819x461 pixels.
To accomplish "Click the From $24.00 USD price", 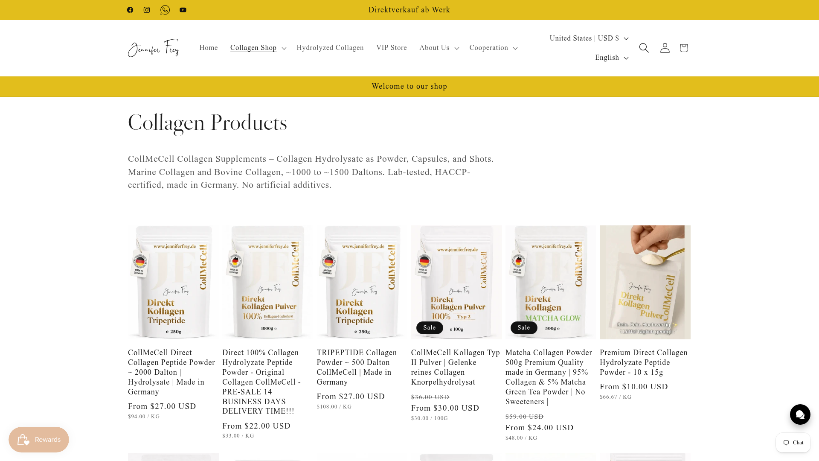I will pyautogui.click(x=540, y=428).
